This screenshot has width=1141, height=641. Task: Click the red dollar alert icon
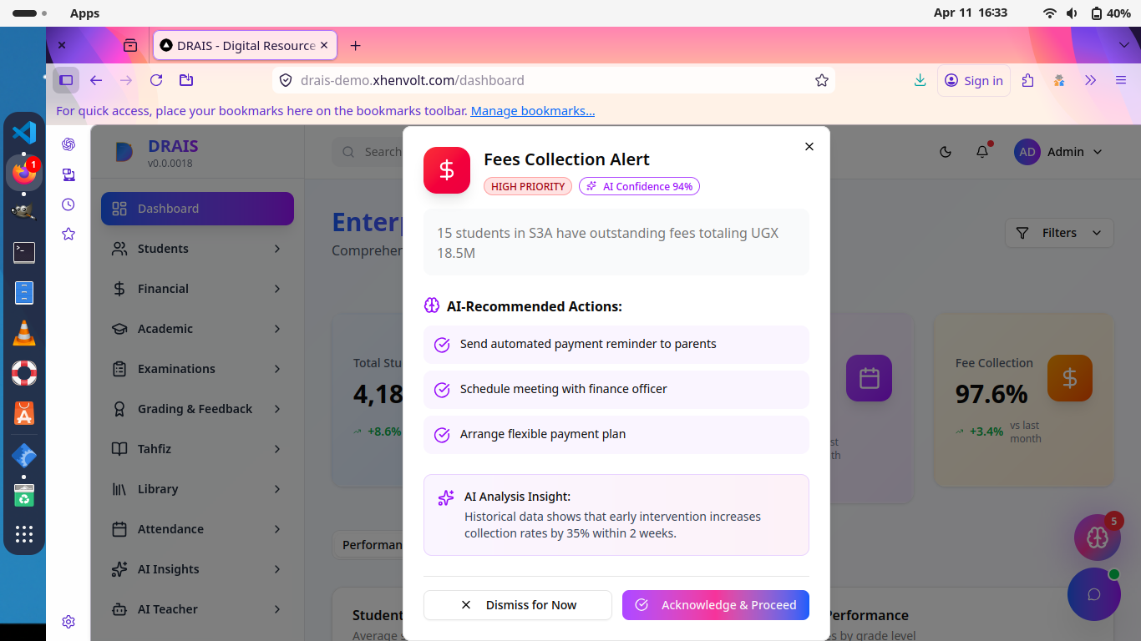point(447,170)
